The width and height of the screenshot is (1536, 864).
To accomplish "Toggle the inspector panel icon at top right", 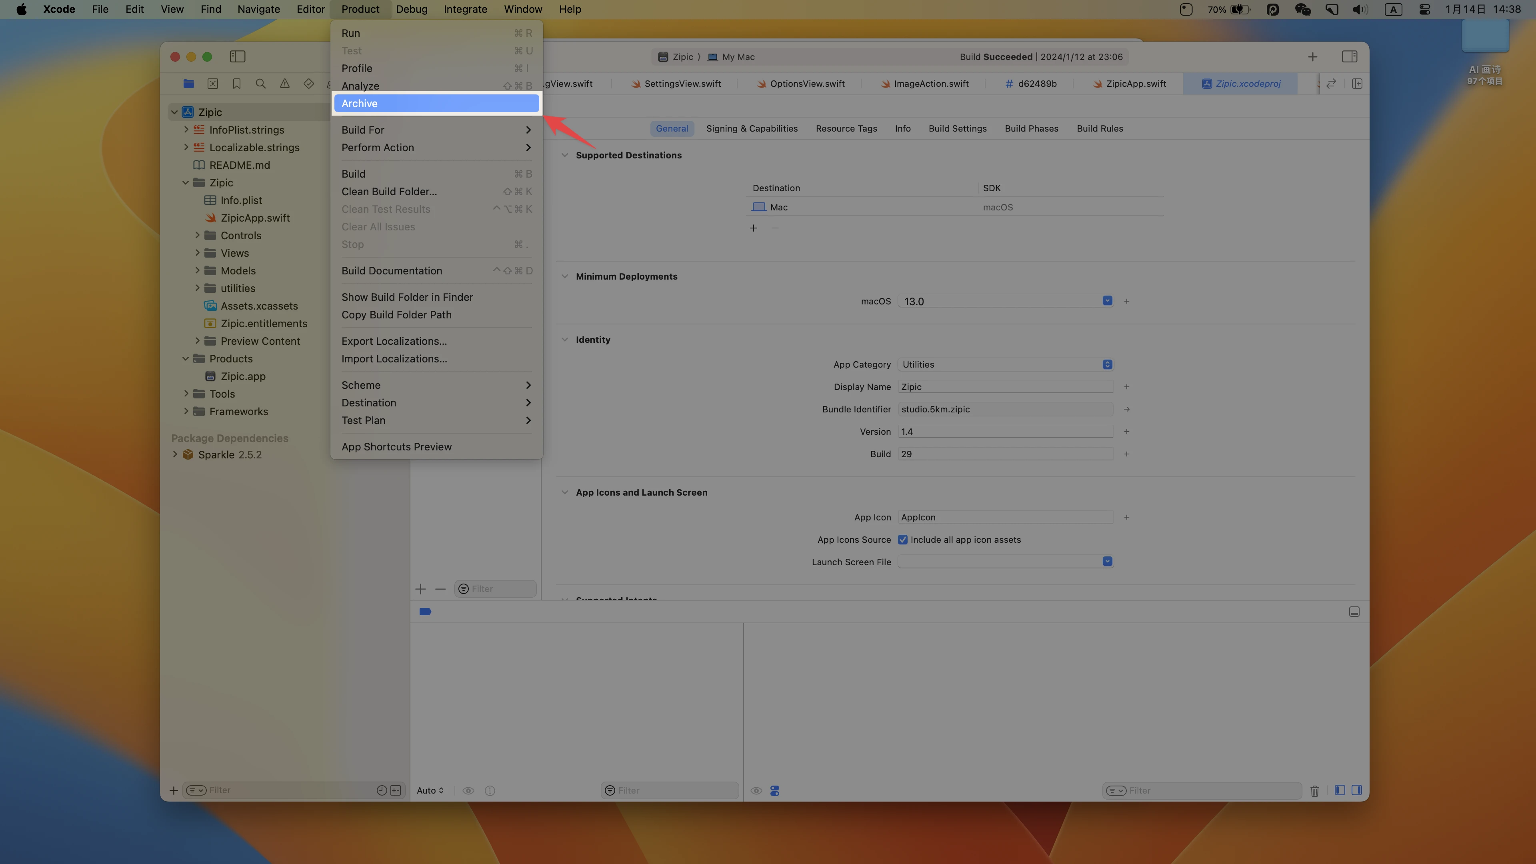I will click(1349, 57).
